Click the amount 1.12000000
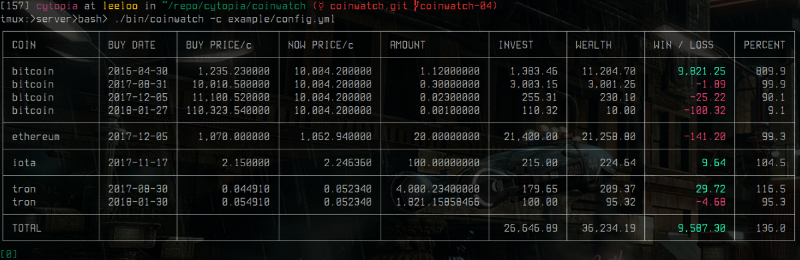 [x=450, y=71]
